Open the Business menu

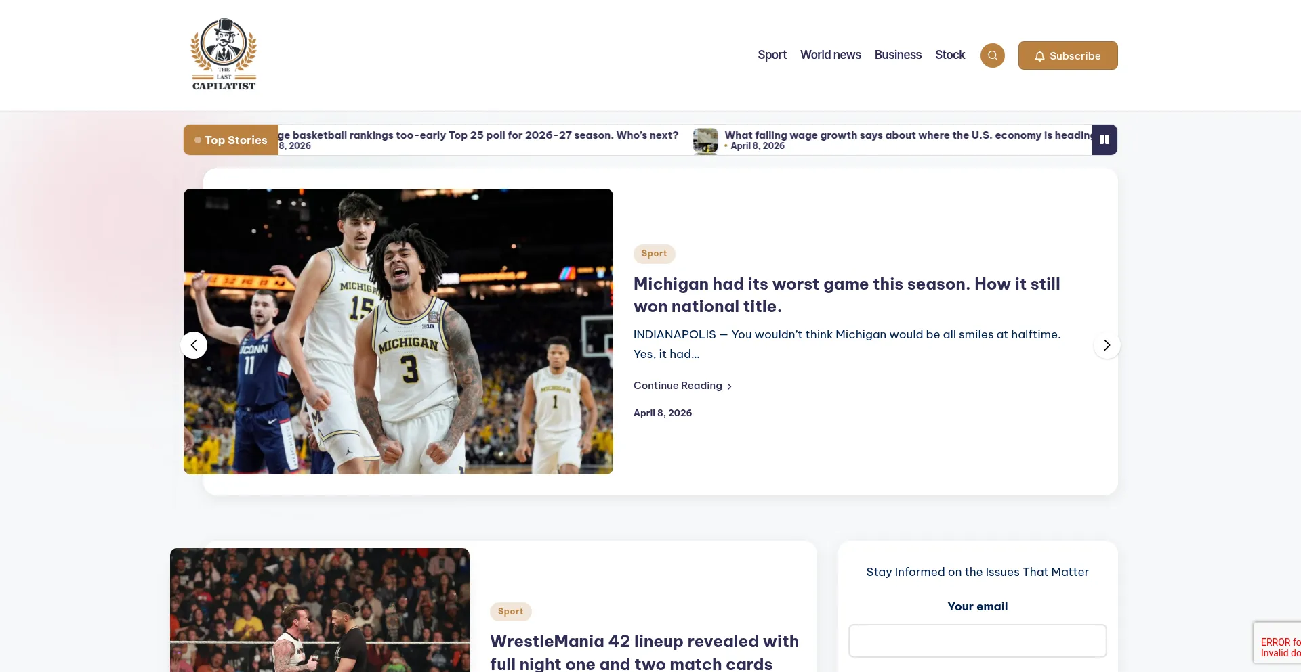tap(898, 55)
